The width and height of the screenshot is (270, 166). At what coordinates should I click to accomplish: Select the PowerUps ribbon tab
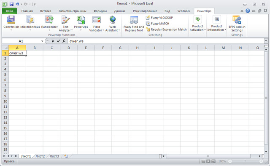click(204, 11)
